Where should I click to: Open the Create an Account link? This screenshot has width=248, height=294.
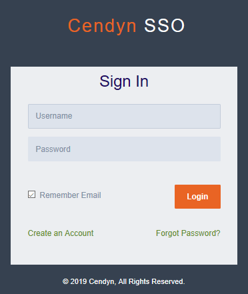point(61,233)
